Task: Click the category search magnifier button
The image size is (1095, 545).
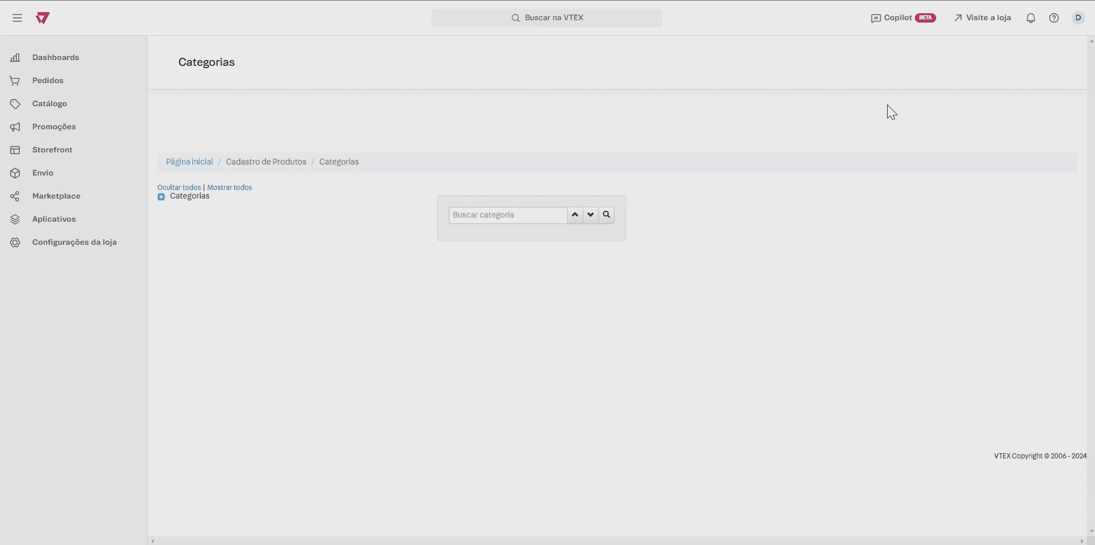Action: click(606, 215)
